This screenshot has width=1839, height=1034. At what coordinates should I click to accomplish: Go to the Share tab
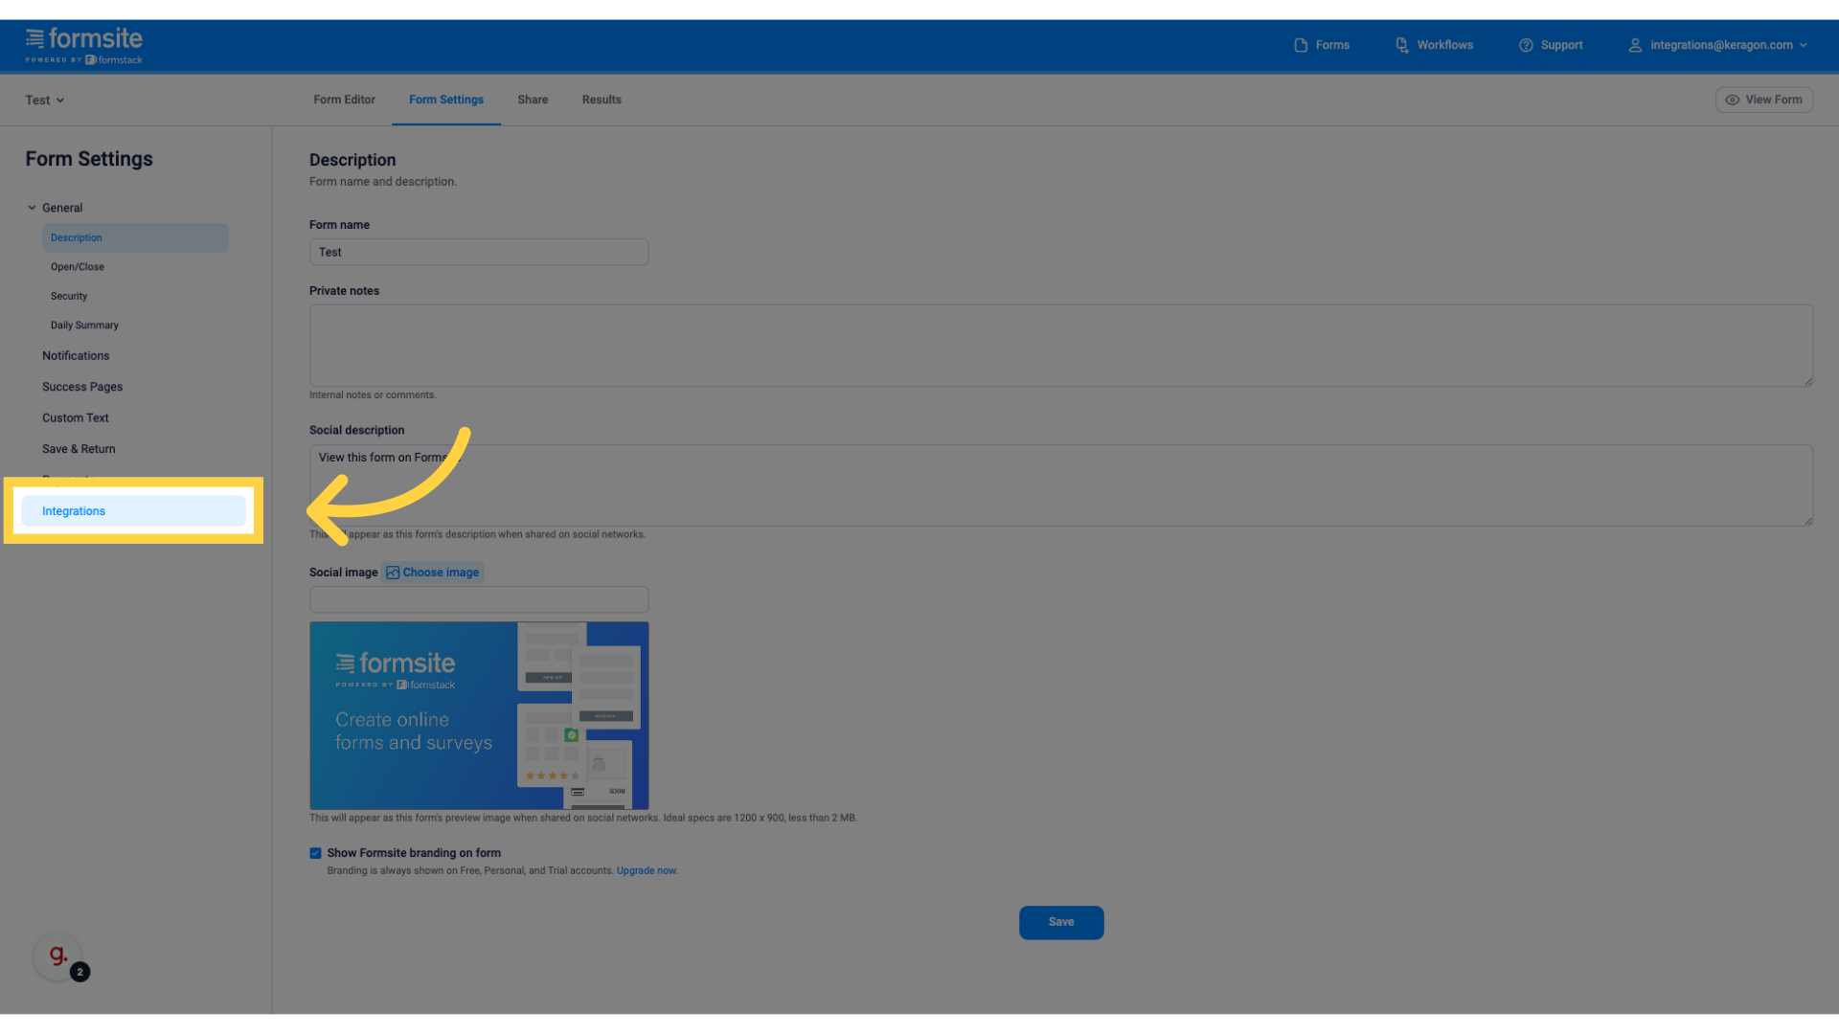tap(533, 100)
